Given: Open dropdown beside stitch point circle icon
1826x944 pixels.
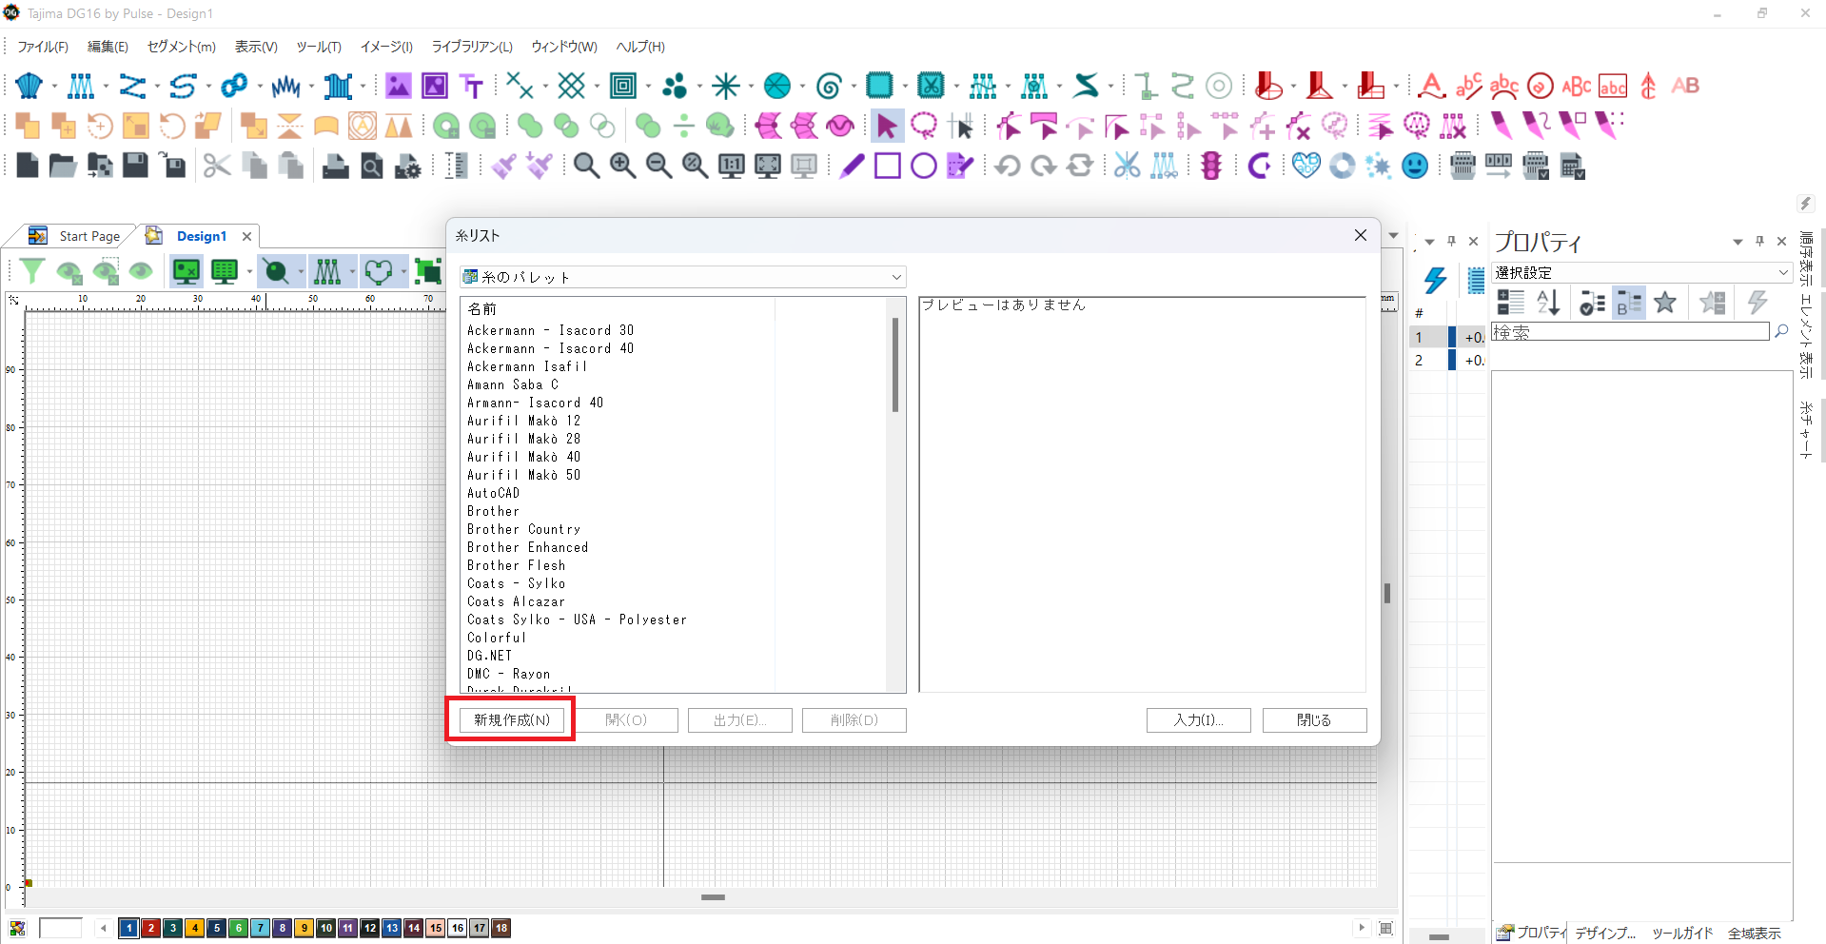Looking at the screenshot, I should pyautogui.click(x=301, y=273).
